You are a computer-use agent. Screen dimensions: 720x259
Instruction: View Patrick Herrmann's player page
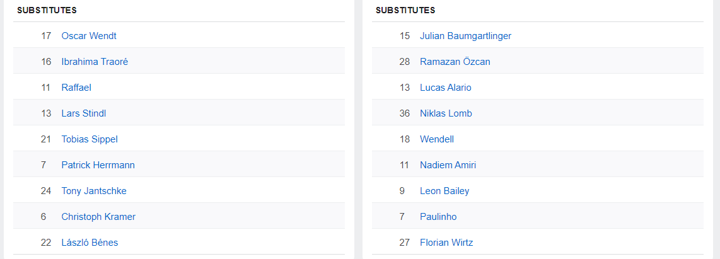[x=98, y=165]
